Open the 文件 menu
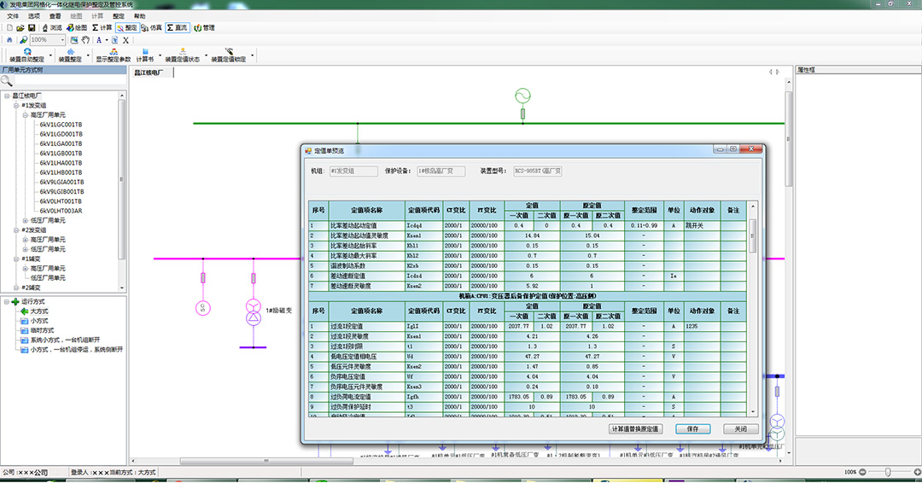The image size is (922, 483). point(13,16)
